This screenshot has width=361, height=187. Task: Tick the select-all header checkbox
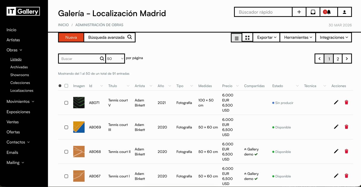click(66, 86)
